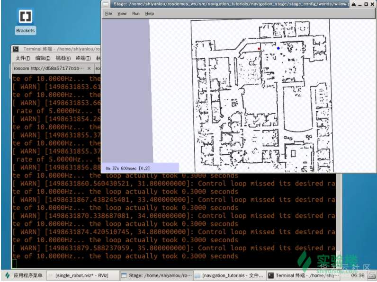
Task: Click the red robot marker on the map
Action: pos(259,49)
